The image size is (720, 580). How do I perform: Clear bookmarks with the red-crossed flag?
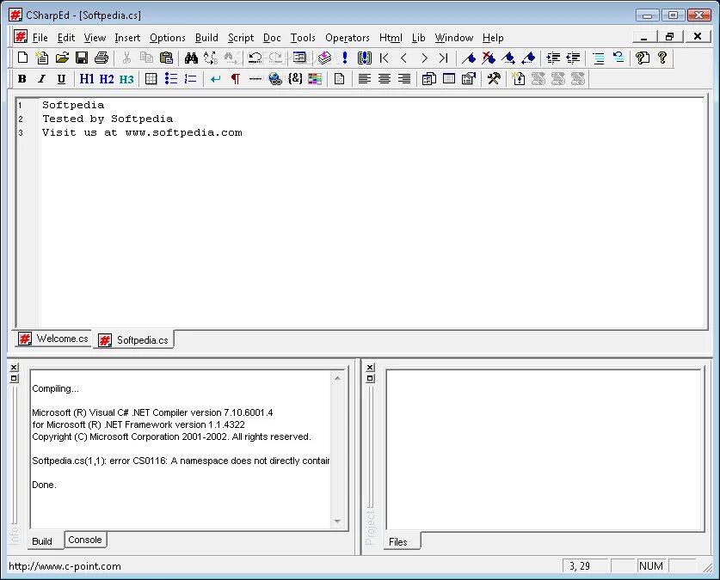pos(489,58)
